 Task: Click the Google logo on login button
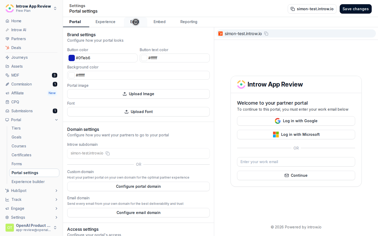[x=277, y=121]
